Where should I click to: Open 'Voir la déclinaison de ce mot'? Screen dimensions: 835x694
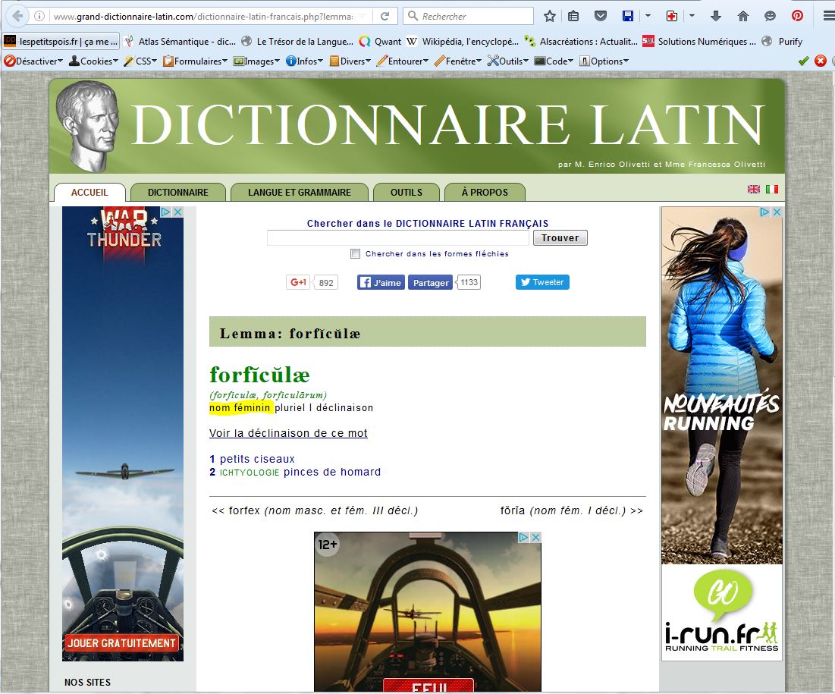[288, 433]
